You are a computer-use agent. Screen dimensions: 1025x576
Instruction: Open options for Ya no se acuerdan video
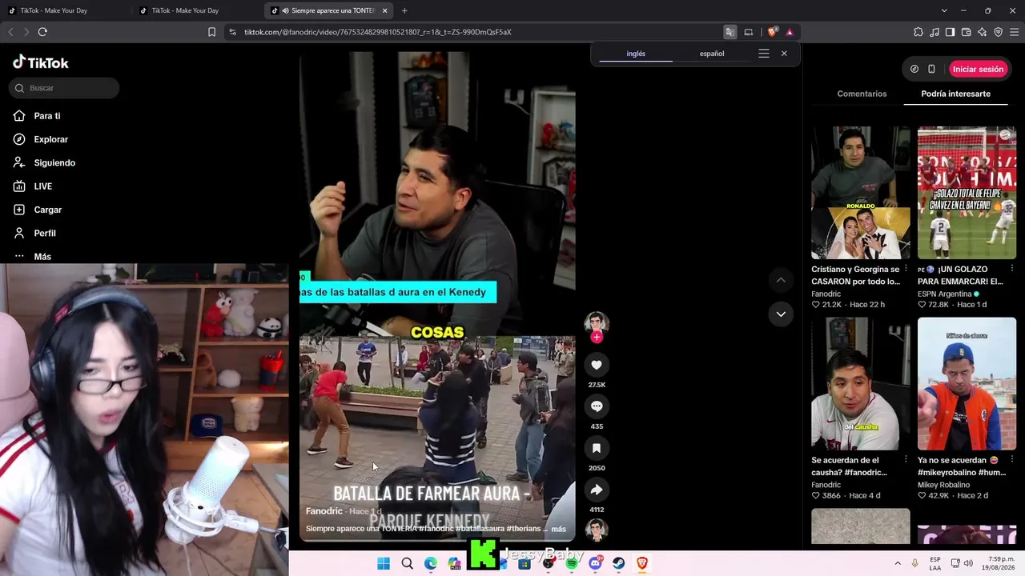click(1012, 460)
